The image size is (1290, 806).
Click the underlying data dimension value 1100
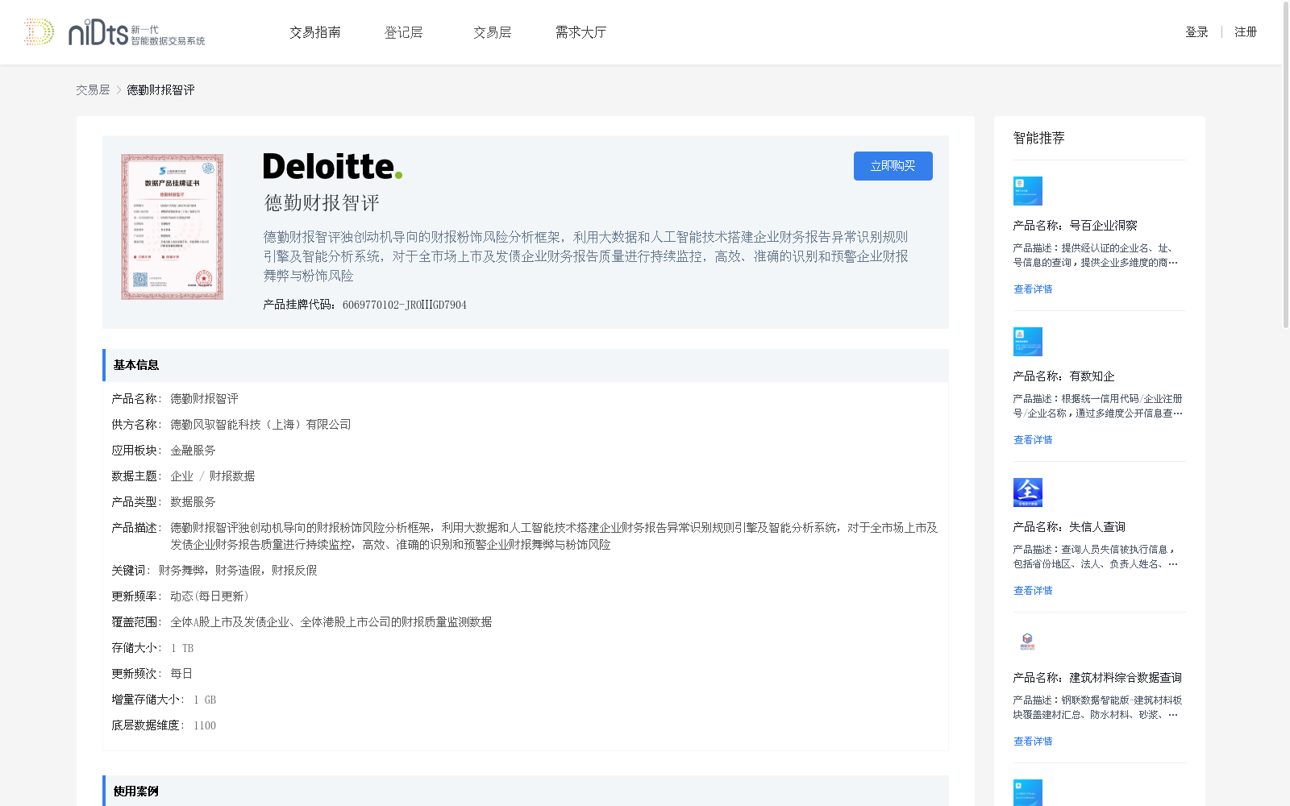pyautogui.click(x=205, y=725)
